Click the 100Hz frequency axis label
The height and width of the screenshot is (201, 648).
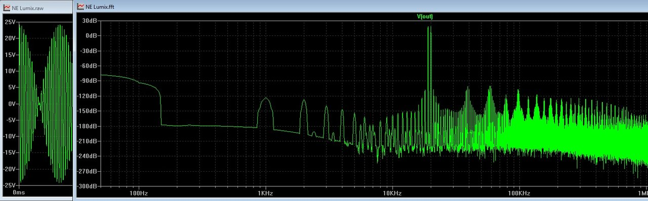click(139, 193)
